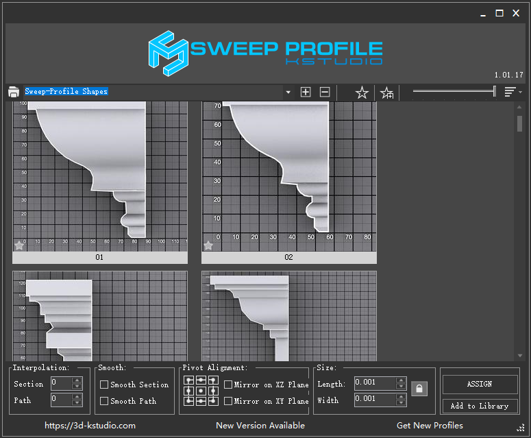Set pivot alignment to top-center

201,380
